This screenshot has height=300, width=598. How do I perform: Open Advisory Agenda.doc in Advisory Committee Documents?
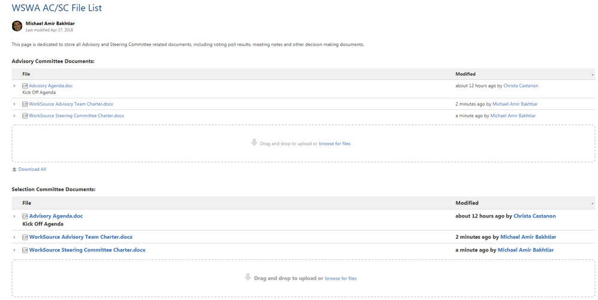[51, 86]
